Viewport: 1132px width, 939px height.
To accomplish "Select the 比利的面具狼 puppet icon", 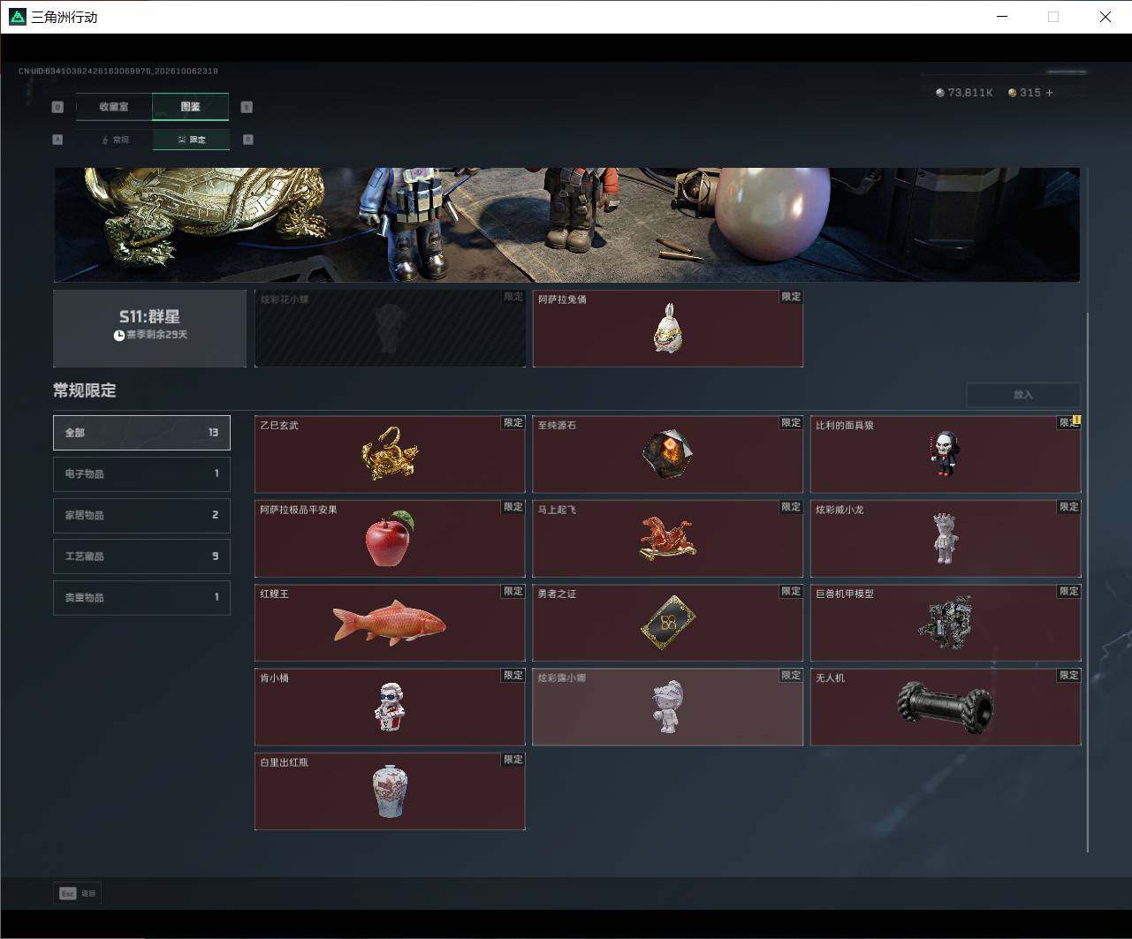I will pos(945,454).
